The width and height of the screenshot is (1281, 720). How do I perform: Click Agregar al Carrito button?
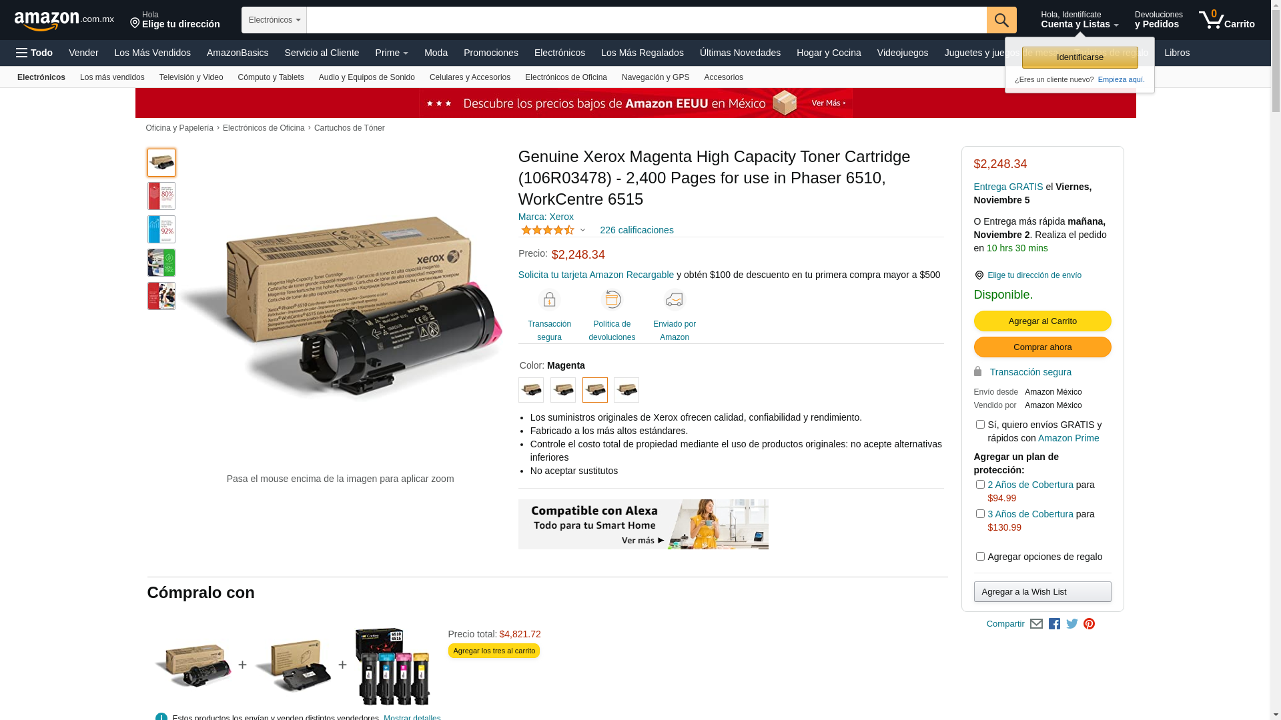point(1042,321)
